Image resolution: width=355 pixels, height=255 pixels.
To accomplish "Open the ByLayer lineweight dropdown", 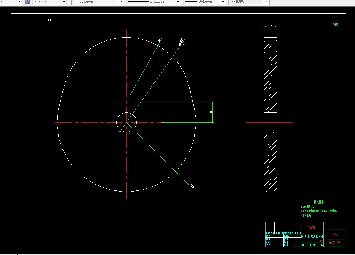I will point(223,2).
